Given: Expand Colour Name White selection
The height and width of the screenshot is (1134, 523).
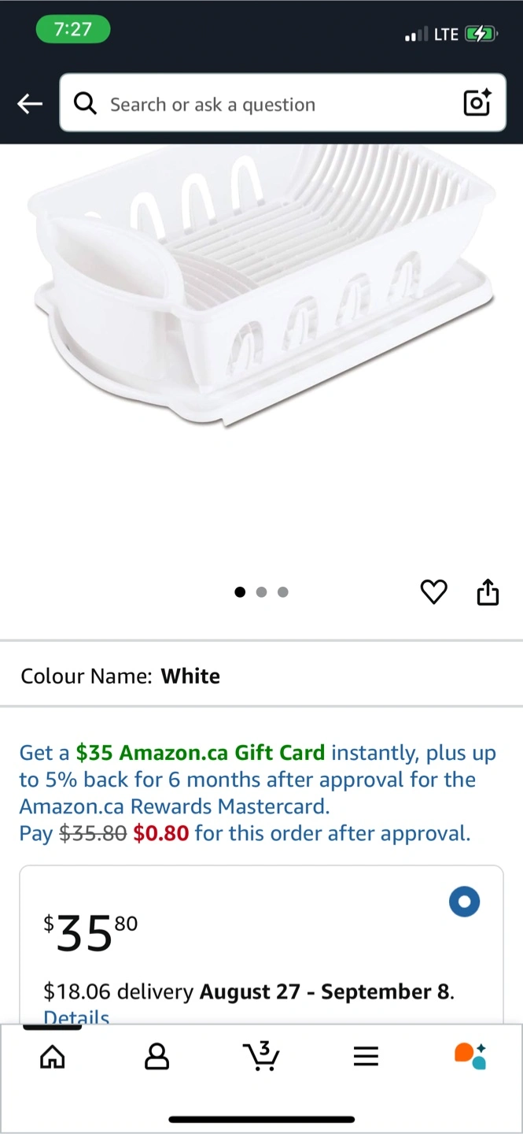Looking at the screenshot, I should tap(261, 676).
